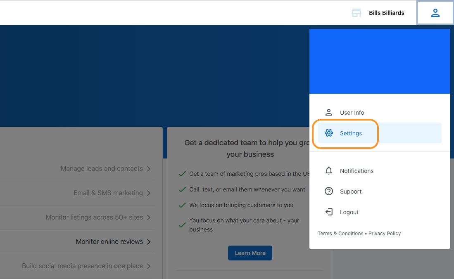Click the Settings gear icon
Viewport: 454px width, 279px height.
point(329,133)
